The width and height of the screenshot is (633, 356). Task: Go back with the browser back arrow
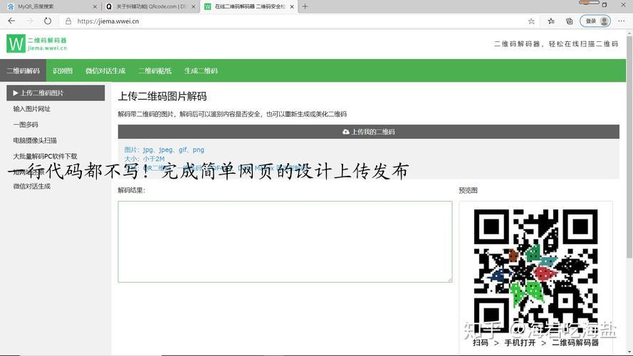[11, 21]
